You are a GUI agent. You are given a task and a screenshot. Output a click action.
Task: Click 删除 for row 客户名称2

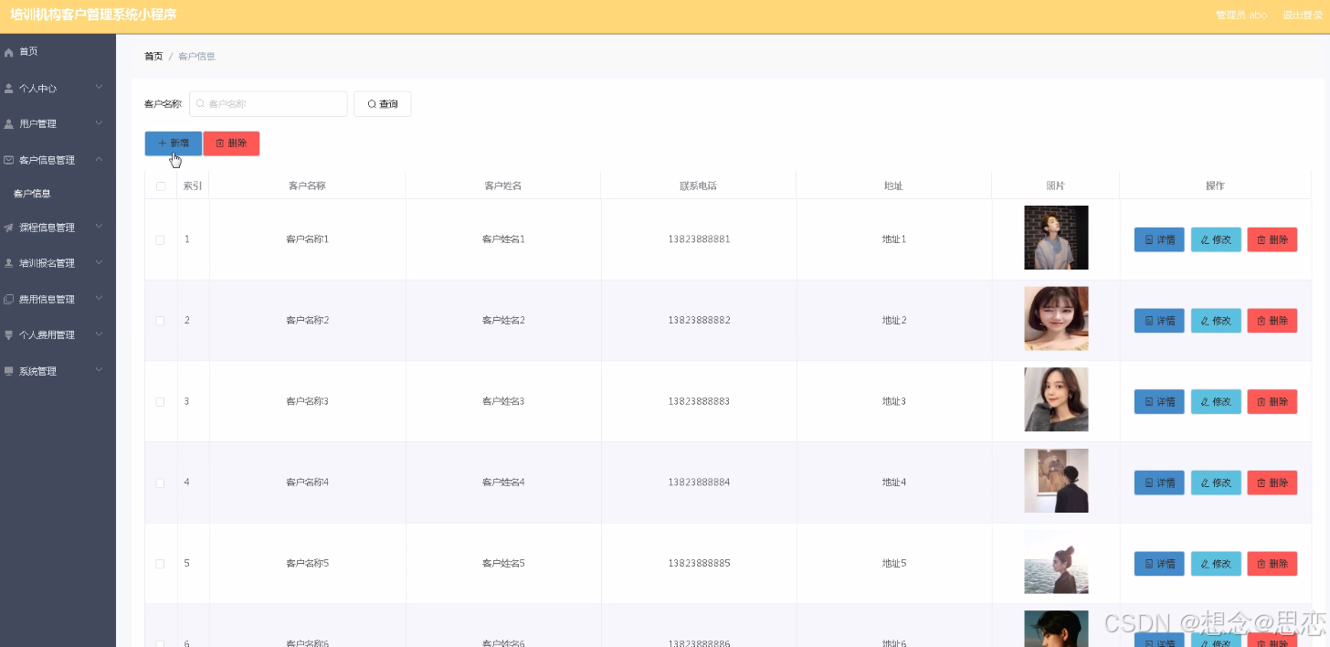1272,321
